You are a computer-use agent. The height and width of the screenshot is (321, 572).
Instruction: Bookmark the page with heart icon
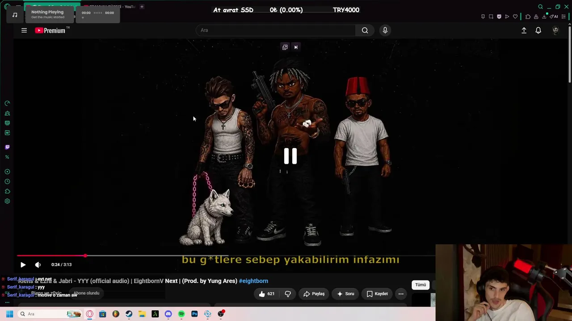coord(515,16)
